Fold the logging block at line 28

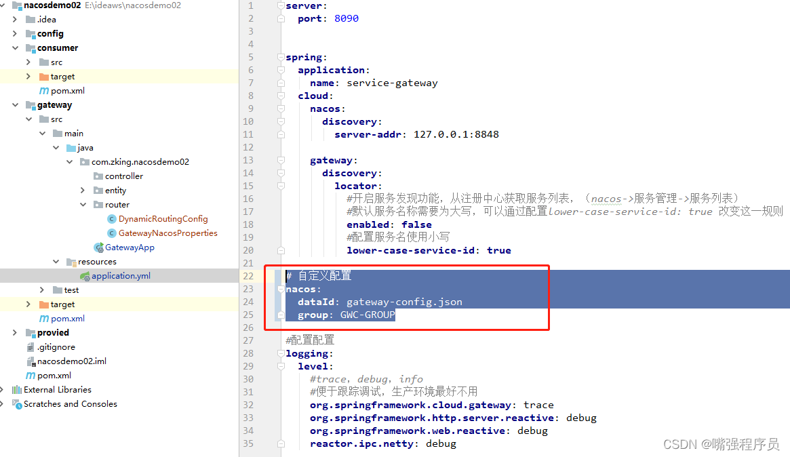pos(281,354)
